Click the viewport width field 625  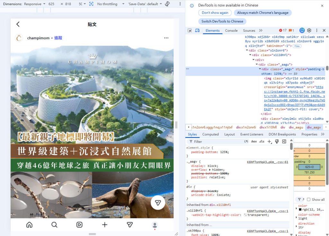(51, 4)
